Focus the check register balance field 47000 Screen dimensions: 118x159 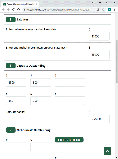pyautogui.click(x=99, y=37)
